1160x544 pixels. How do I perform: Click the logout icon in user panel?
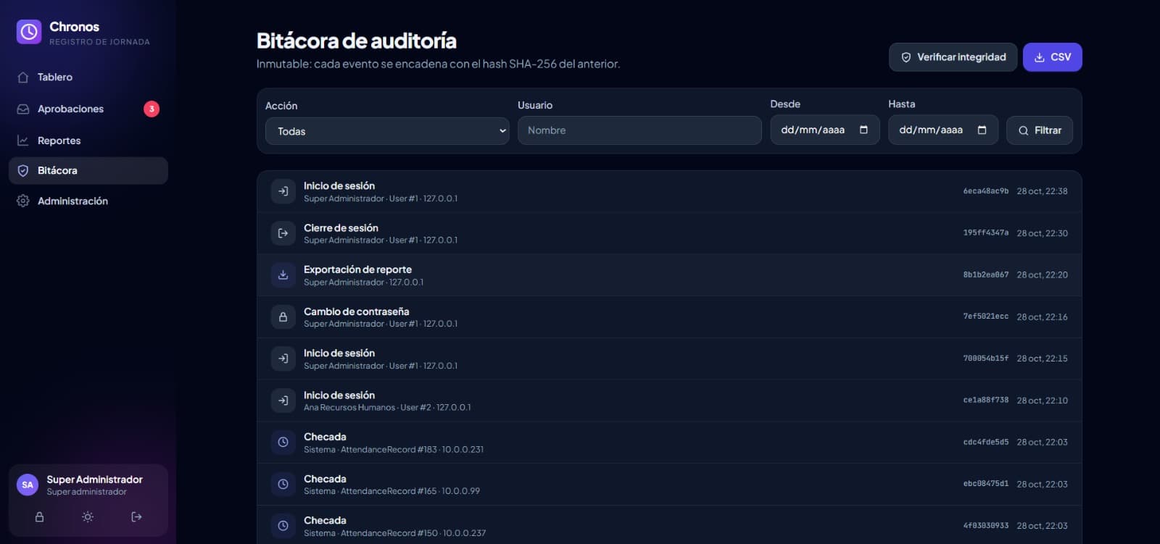click(136, 517)
